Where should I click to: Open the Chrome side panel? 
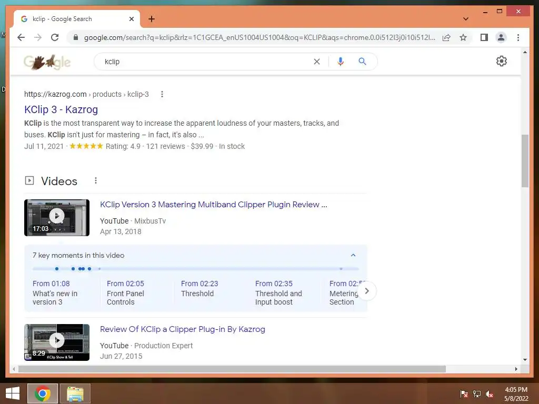pos(484,37)
